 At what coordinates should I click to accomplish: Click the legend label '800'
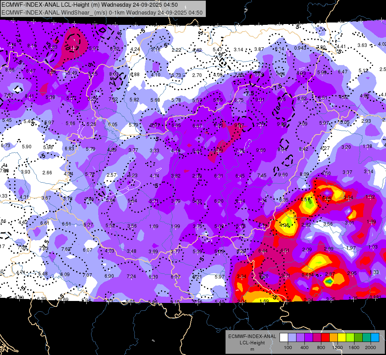pyautogui.click(x=321, y=348)
